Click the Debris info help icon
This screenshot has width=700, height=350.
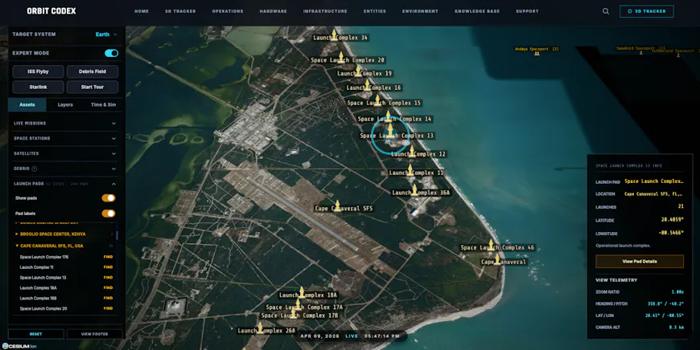coord(35,169)
